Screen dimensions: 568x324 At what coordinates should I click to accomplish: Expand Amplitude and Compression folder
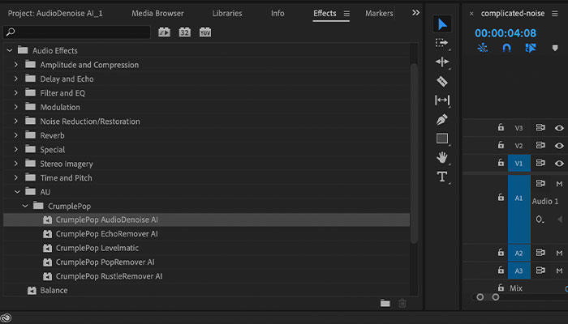(x=16, y=65)
